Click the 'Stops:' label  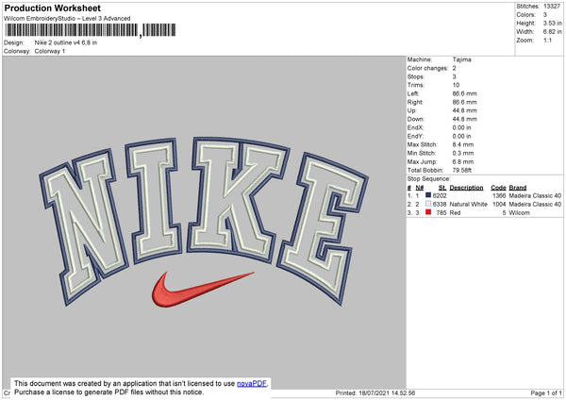[416, 76]
